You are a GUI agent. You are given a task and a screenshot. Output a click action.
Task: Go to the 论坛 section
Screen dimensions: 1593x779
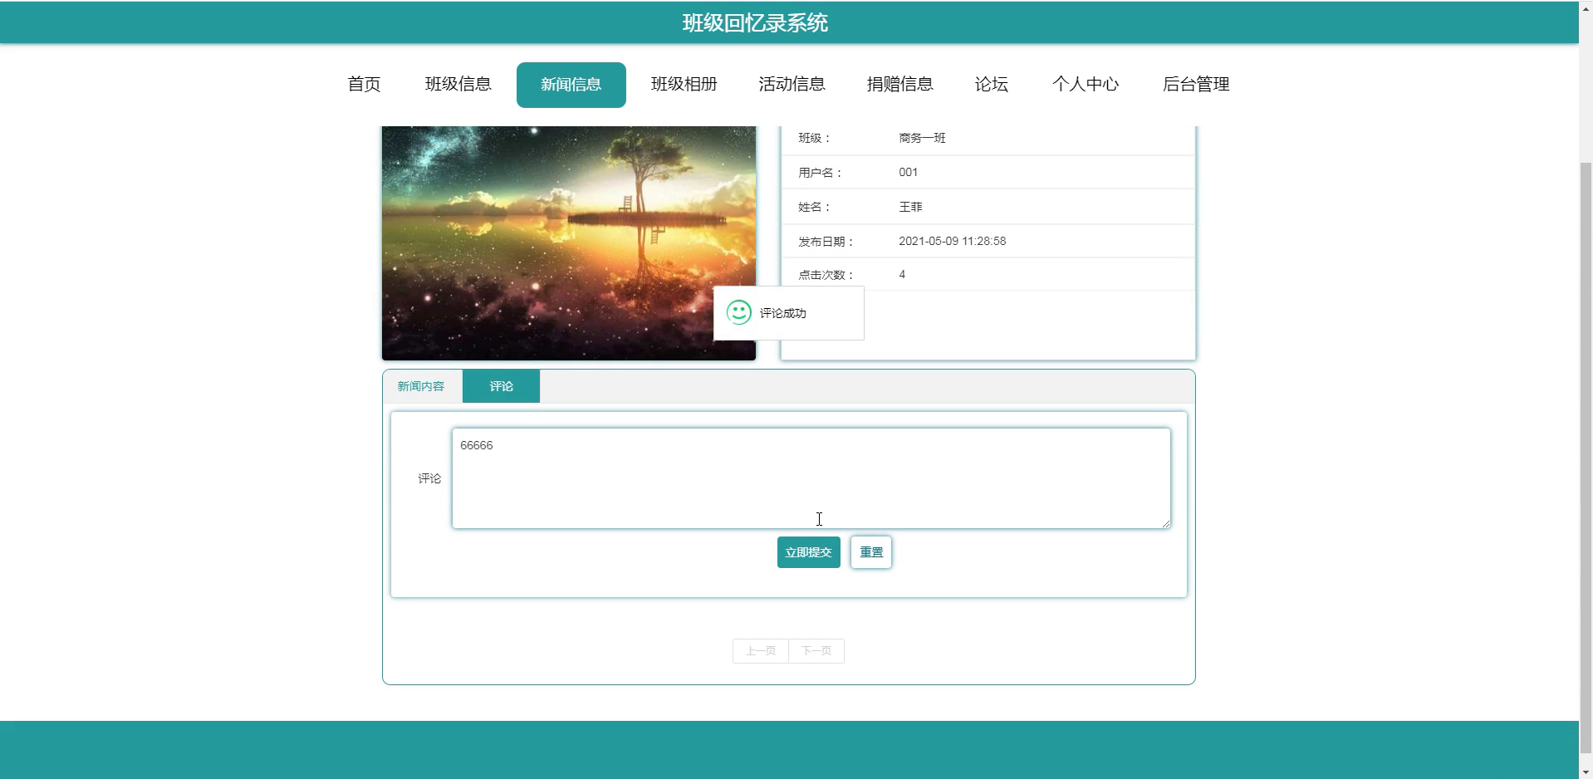pos(992,84)
